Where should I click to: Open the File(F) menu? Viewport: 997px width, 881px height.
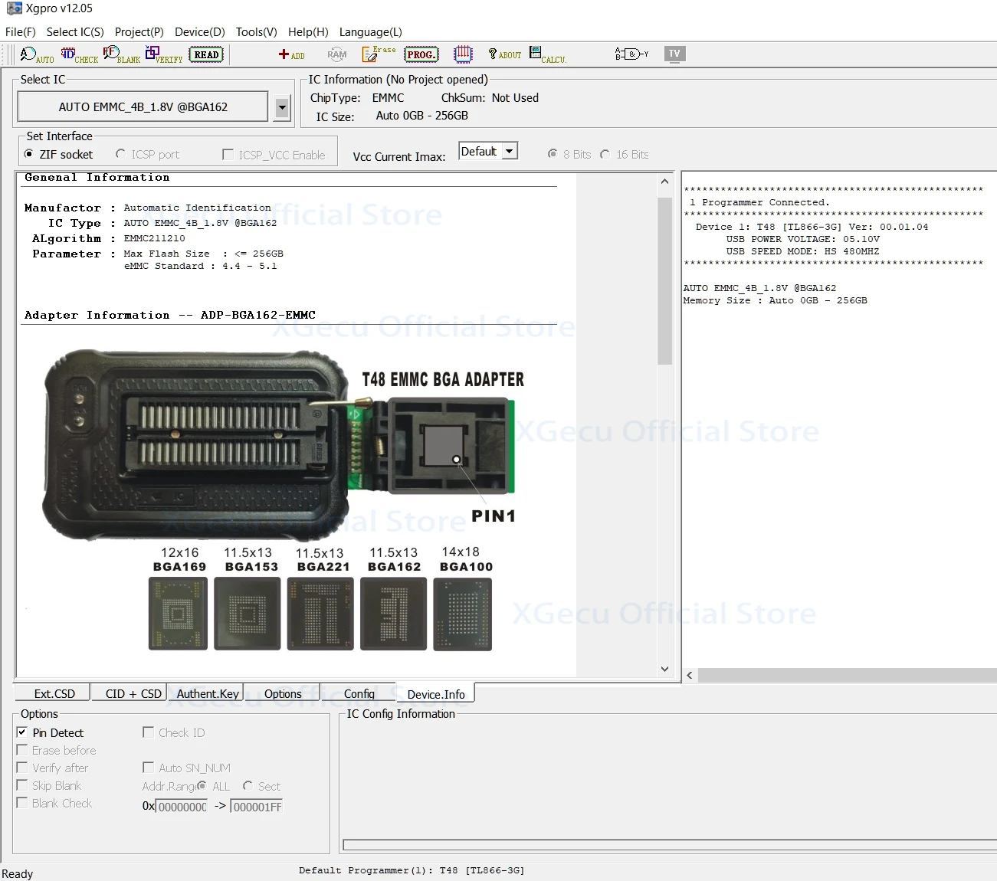21,32
